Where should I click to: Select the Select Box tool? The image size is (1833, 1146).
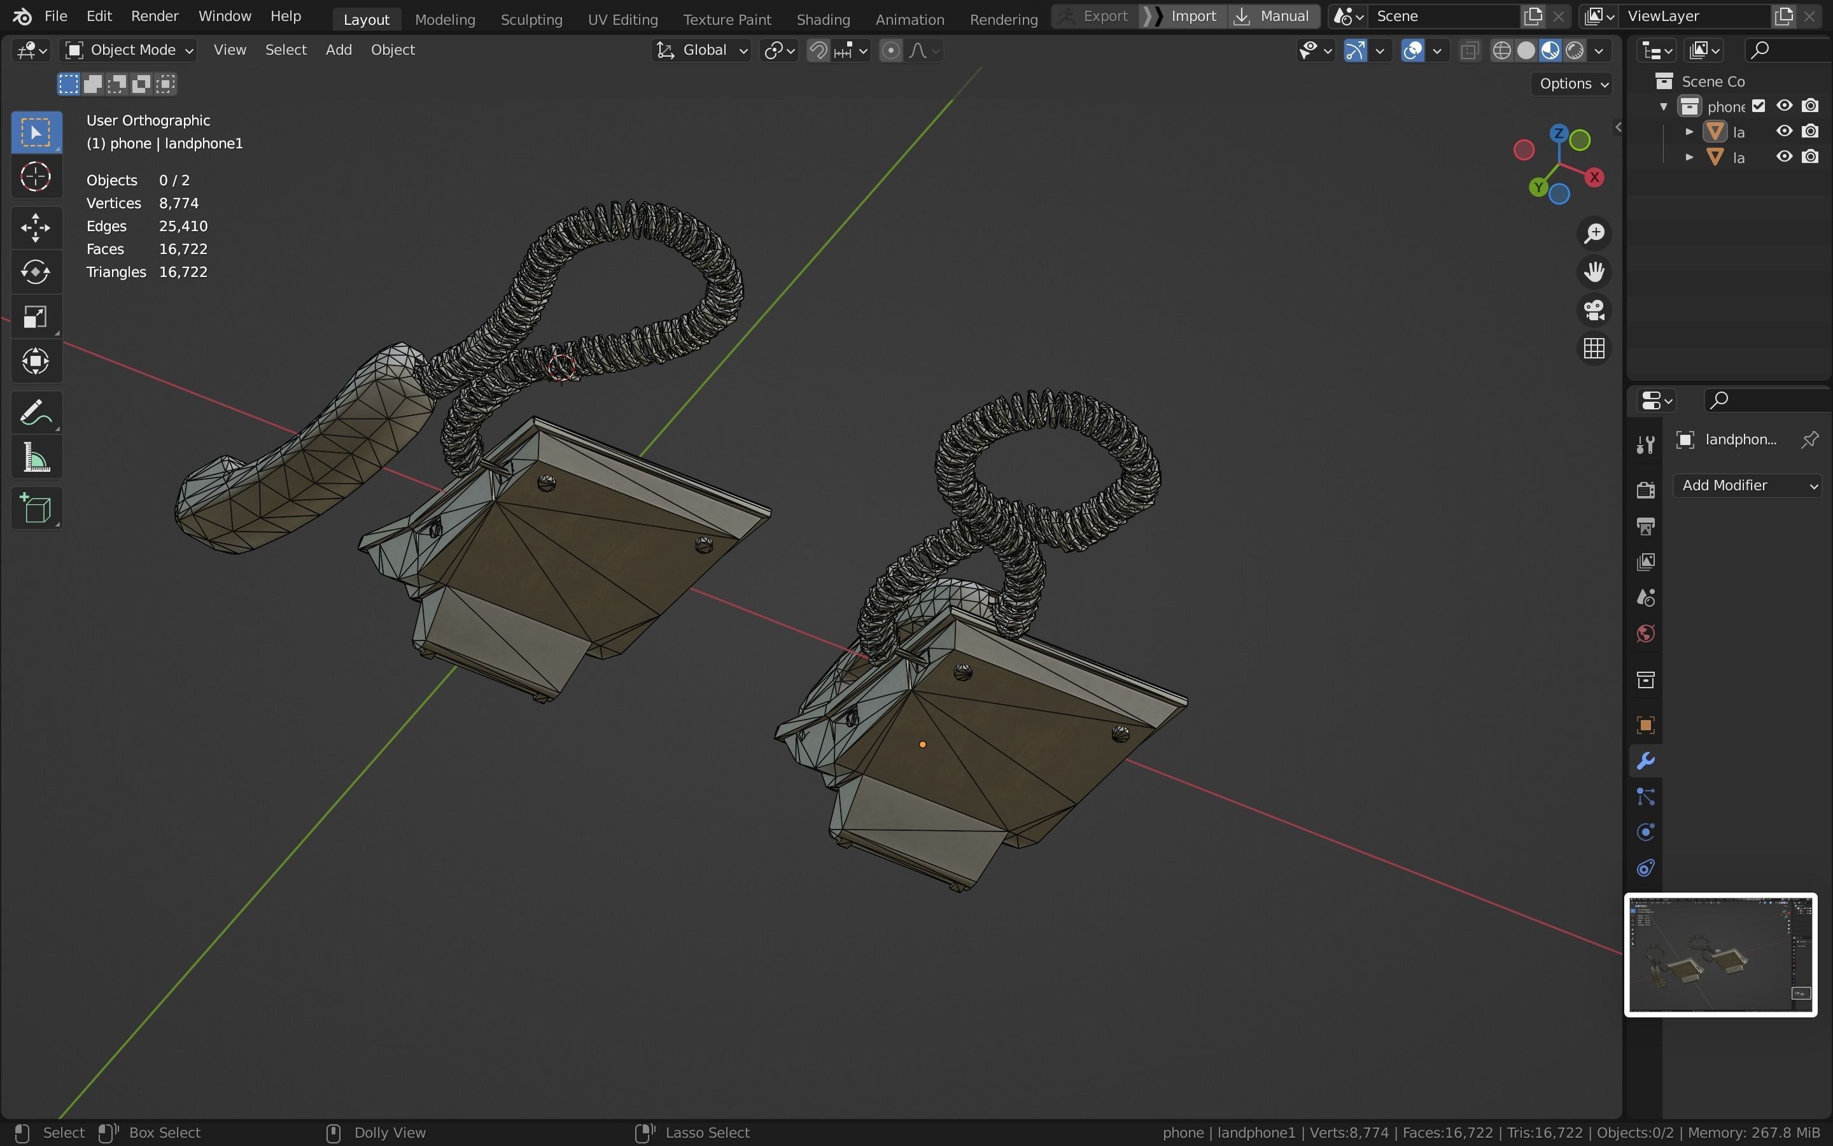click(x=36, y=132)
